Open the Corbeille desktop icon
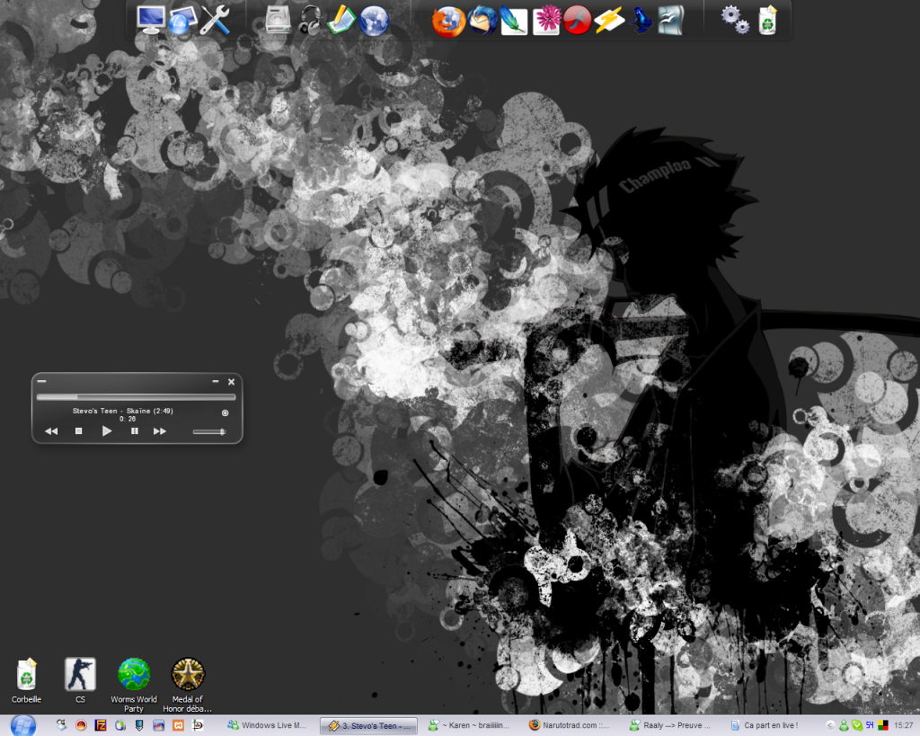The height and width of the screenshot is (736, 920). pos(26,680)
